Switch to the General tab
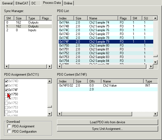 tap(7, 3)
